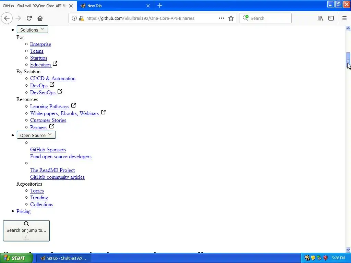Click external link icon beside DevOps
The width and height of the screenshot is (351, 263).
(x=52, y=85)
